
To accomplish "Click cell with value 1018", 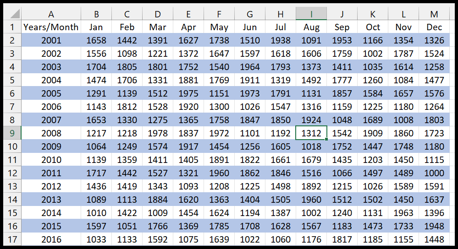I will pos(311,146).
